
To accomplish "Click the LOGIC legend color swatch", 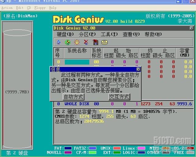I will (x=141, y=152).
